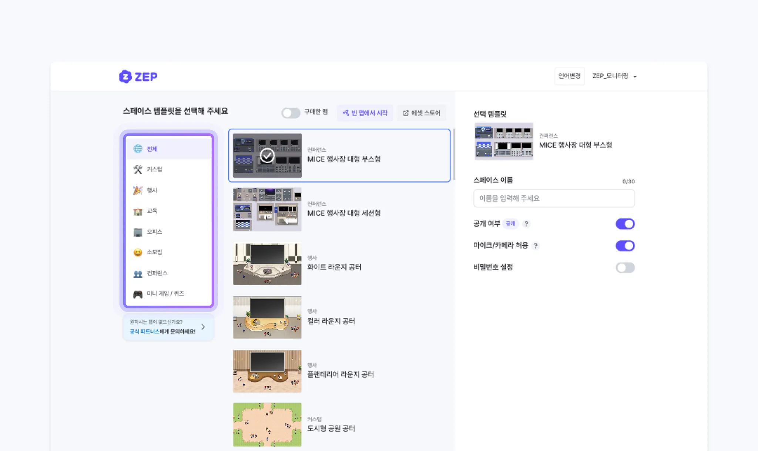Expand the 공식 파트너스 inquiry chevron
The height and width of the screenshot is (451, 758).
point(203,327)
